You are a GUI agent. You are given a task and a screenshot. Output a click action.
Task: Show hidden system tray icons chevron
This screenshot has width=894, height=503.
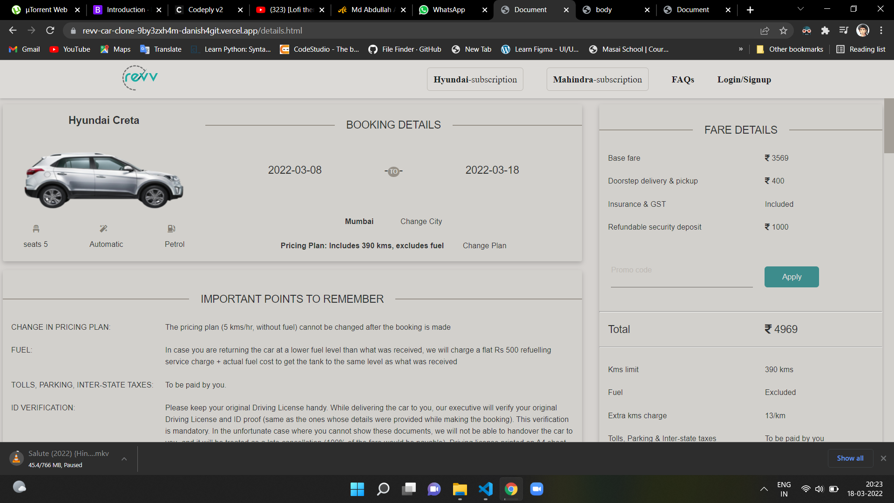tap(764, 489)
